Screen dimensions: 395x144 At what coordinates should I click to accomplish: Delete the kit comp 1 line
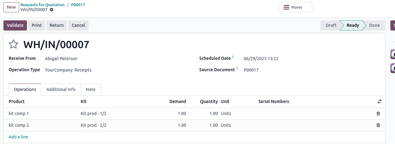point(378,113)
